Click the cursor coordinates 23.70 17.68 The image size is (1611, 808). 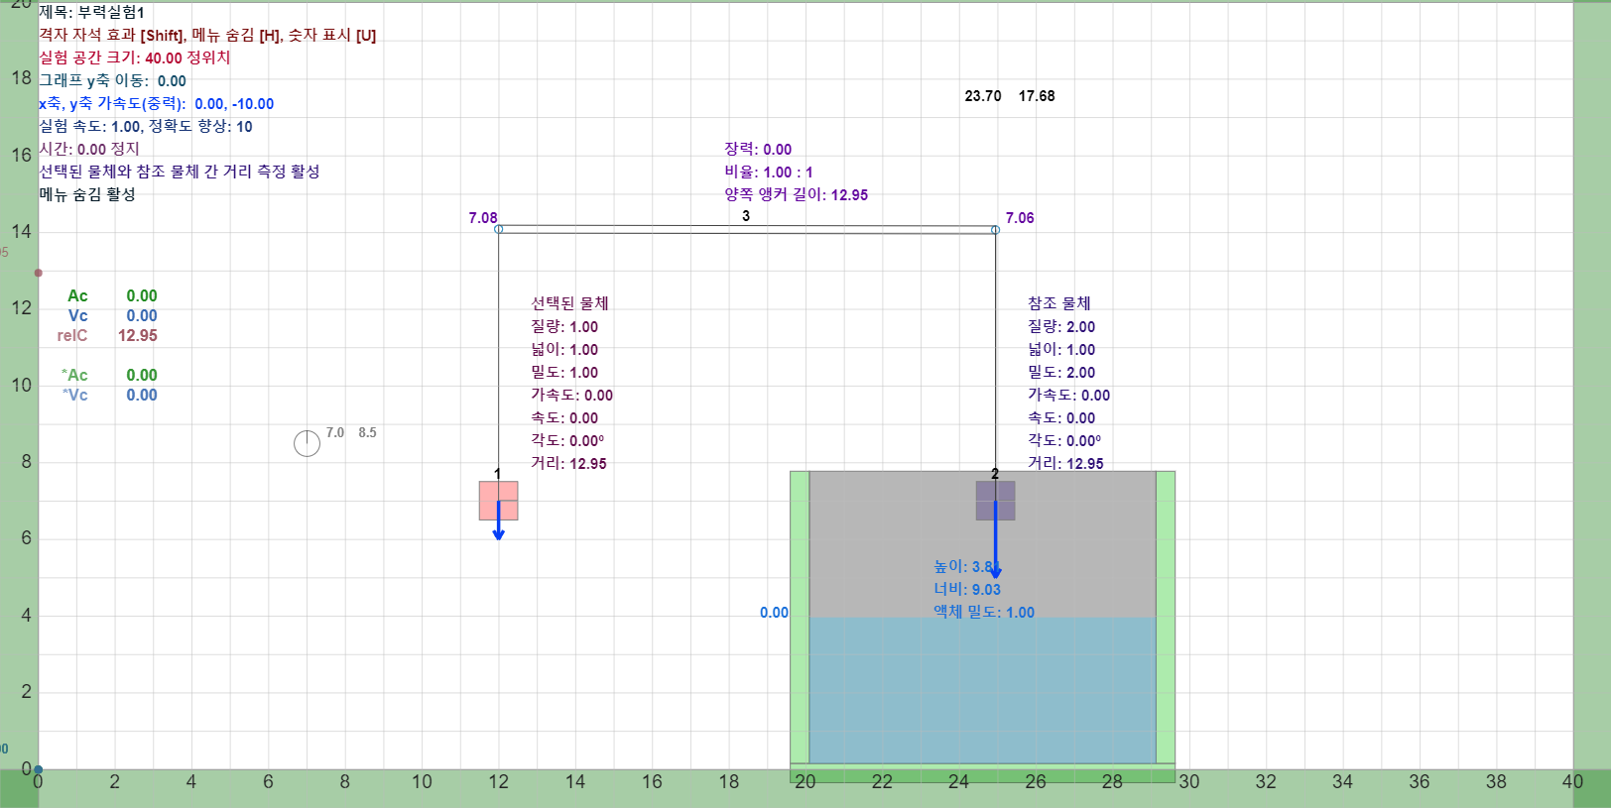pyautogui.click(x=1010, y=96)
